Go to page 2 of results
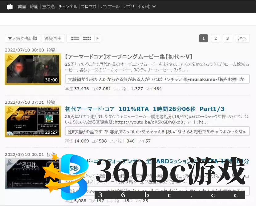Viewport: 256px width, 206px height. click(x=216, y=38)
